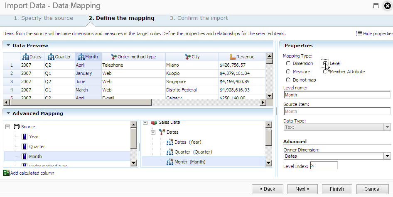
Task: Click the Cancel button
Action: pos(372,189)
